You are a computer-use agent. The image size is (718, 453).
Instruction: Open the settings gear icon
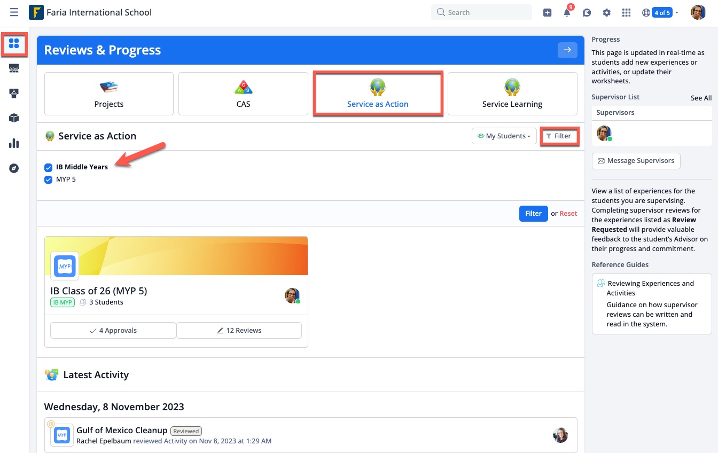click(606, 13)
